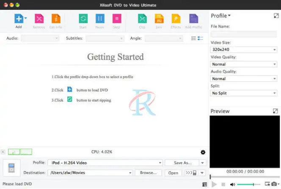Screen dimensions: 281x189
Task: Click the iPod device profile thumbnail
Action: click(11, 168)
